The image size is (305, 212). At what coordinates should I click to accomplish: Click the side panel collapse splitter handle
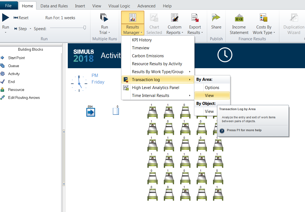64,158
